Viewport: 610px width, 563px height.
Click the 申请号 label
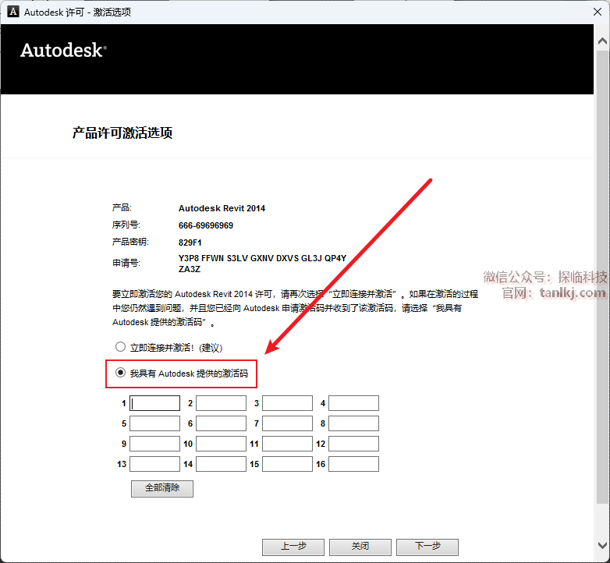126,263
